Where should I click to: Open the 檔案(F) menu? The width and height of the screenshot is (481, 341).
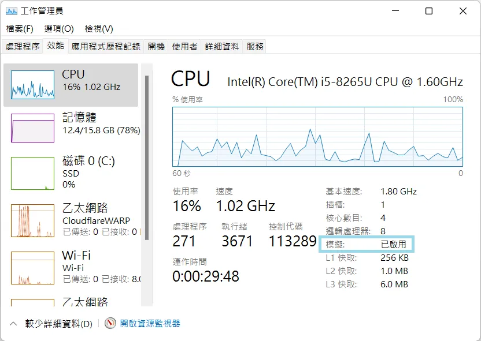coord(20,29)
